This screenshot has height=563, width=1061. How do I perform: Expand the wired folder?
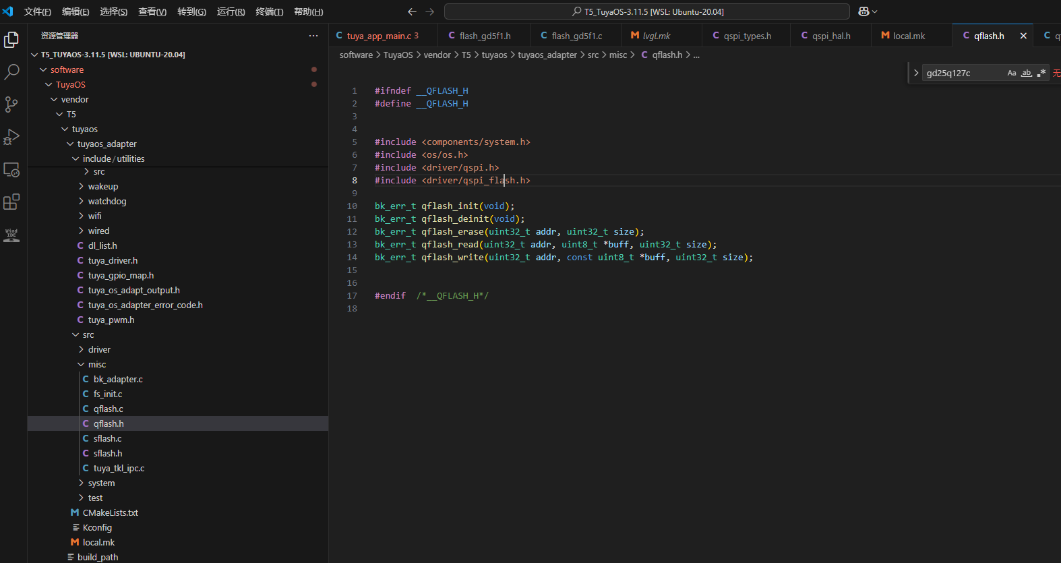178,231
